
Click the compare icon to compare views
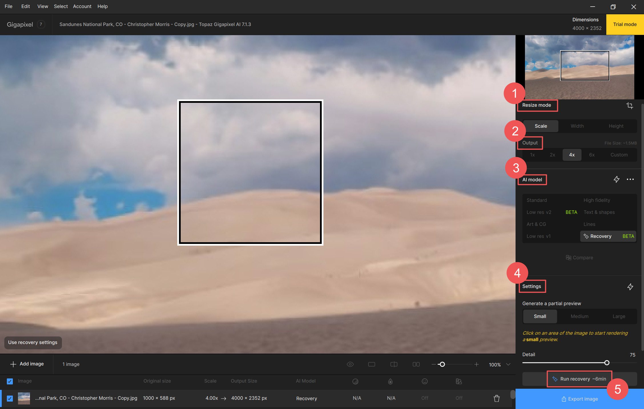click(x=579, y=257)
